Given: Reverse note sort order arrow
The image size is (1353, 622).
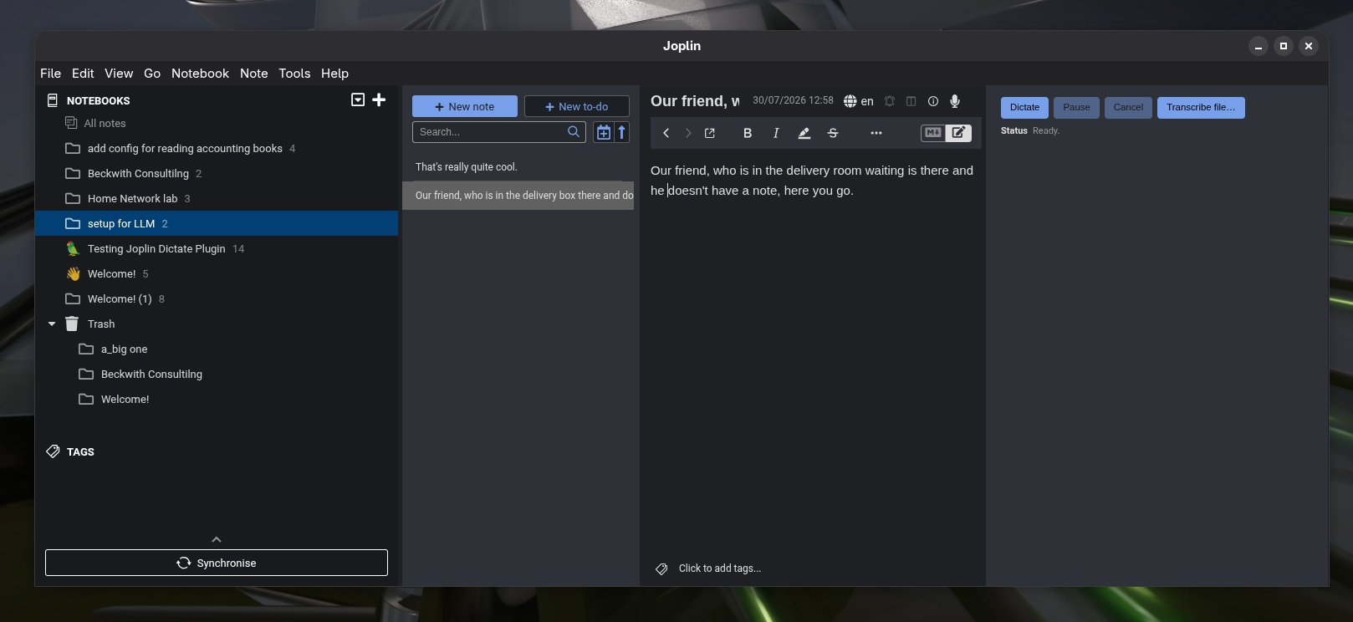Looking at the screenshot, I should 621,132.
